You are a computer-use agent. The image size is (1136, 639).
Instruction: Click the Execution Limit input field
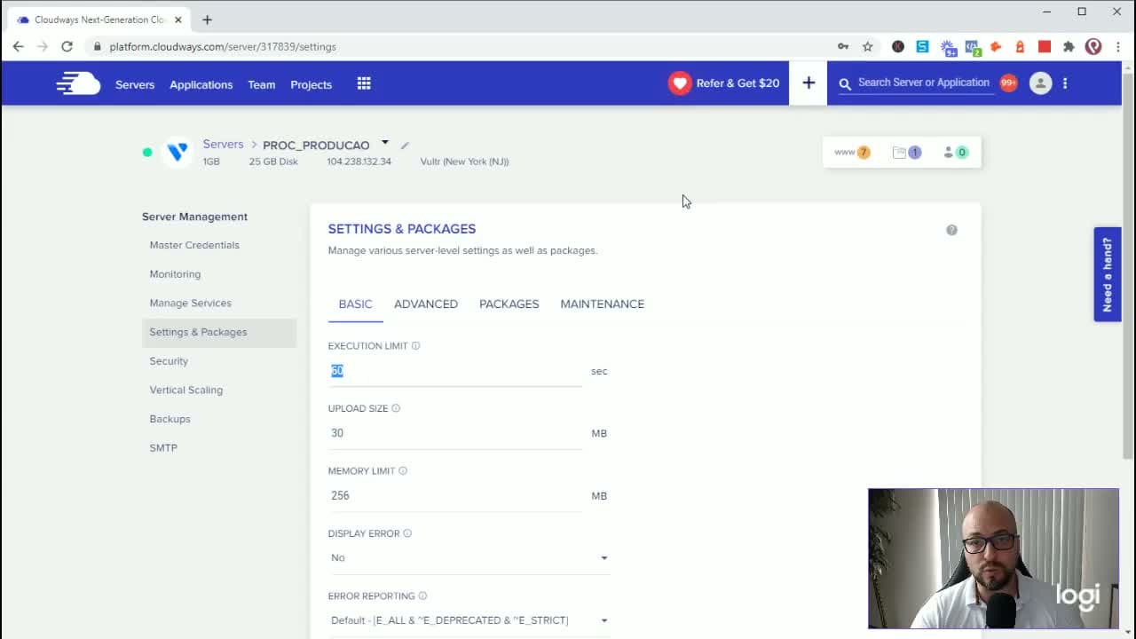pos(454,371)
